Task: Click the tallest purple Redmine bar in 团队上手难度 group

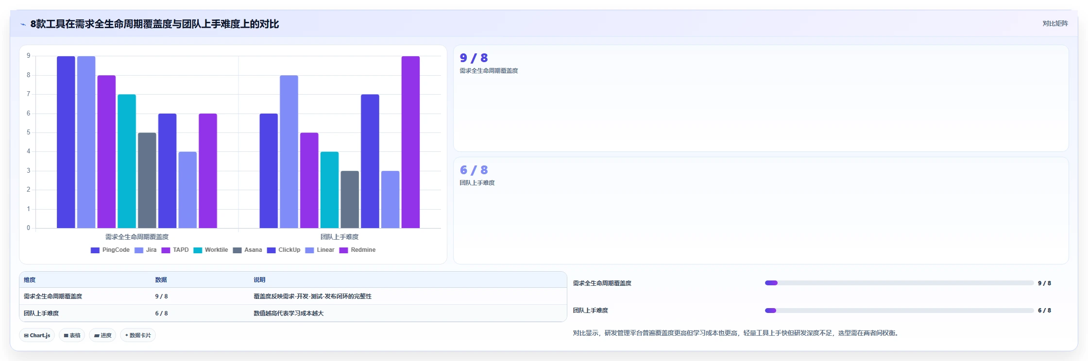Action: point(410,142)
